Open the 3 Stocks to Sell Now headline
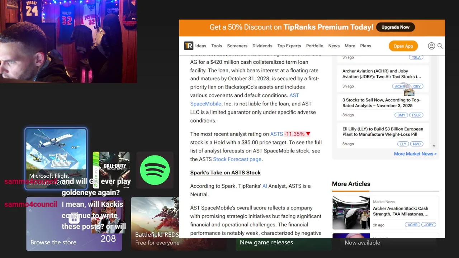 point(381,103)
